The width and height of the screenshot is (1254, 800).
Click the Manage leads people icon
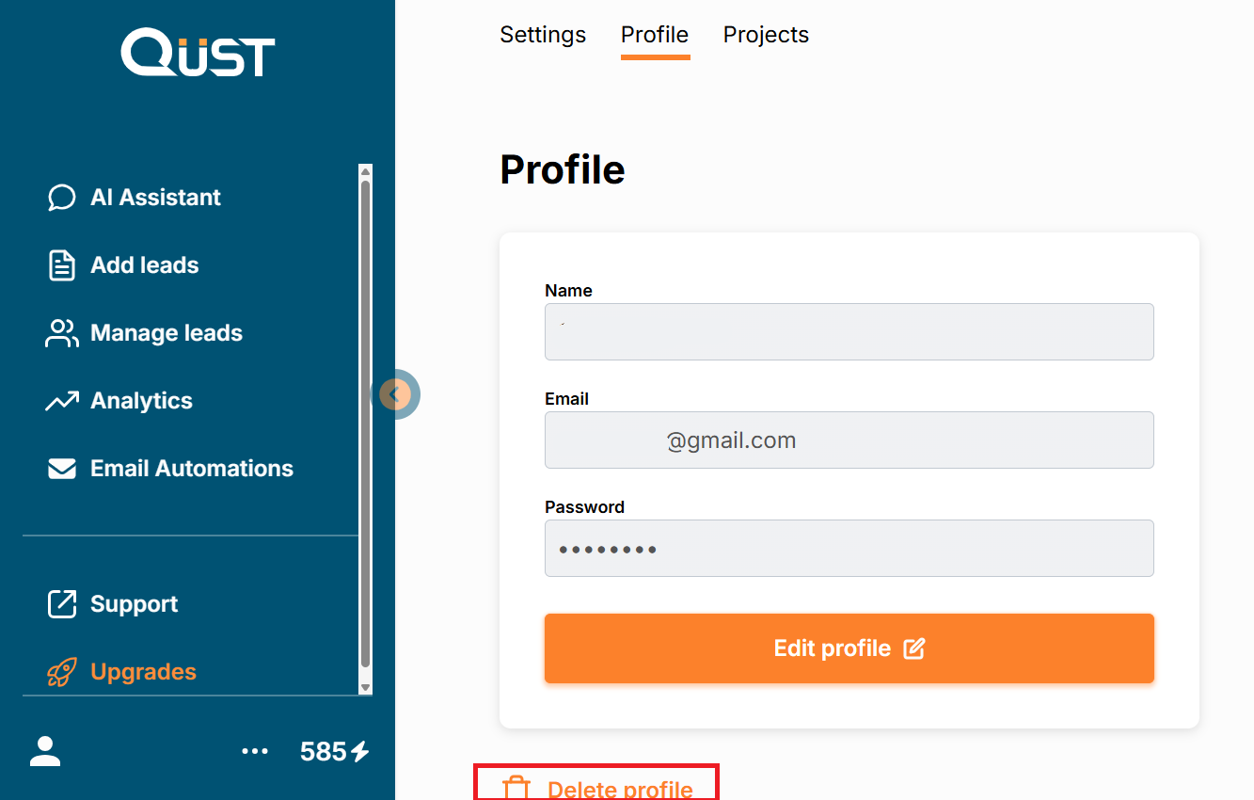62,333
